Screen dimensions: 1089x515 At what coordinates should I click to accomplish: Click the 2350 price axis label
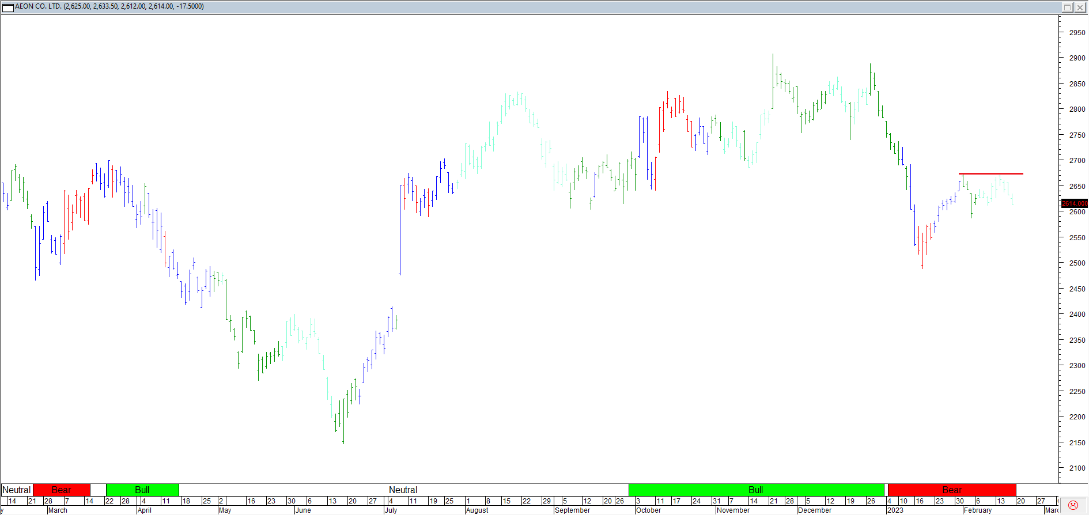[x=1077, y=340]
